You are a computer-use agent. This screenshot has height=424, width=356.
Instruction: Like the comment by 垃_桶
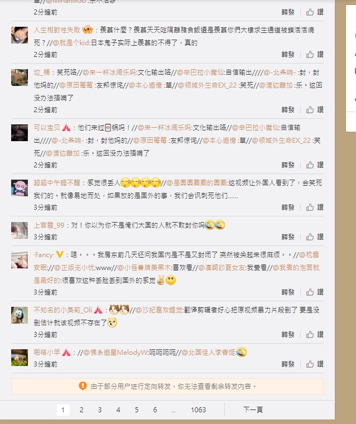(315, 109)
